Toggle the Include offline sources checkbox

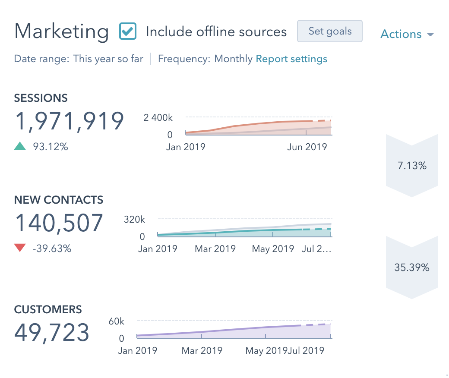click(128, 31)
